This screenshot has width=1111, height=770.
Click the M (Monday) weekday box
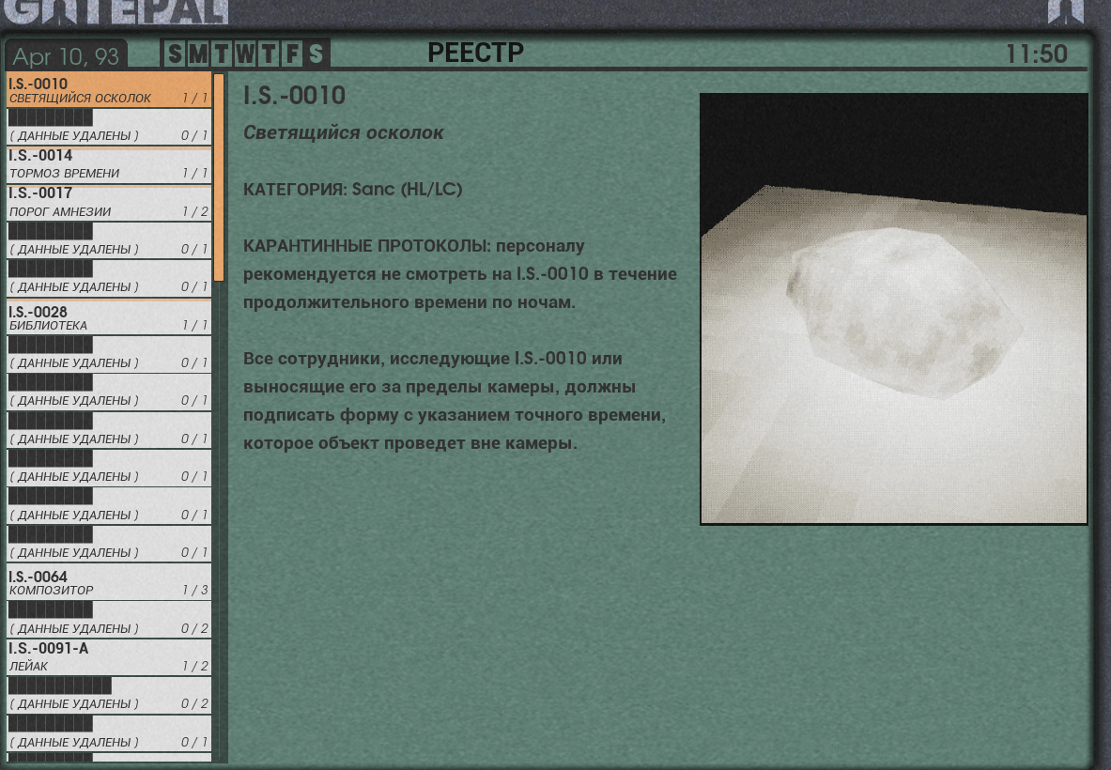coord(198,54)
